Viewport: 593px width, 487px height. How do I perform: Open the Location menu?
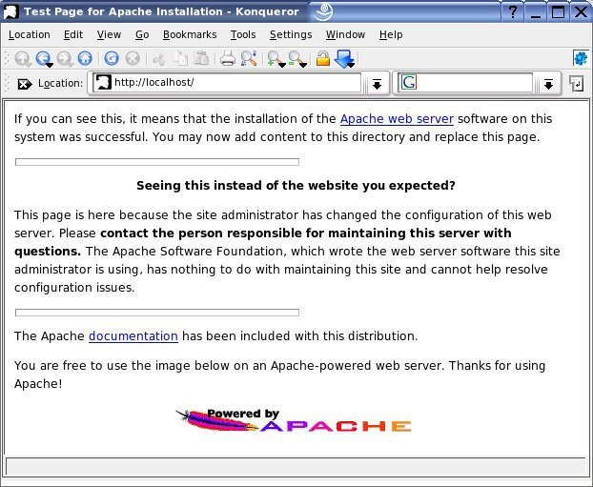click(x=30, y=34)
